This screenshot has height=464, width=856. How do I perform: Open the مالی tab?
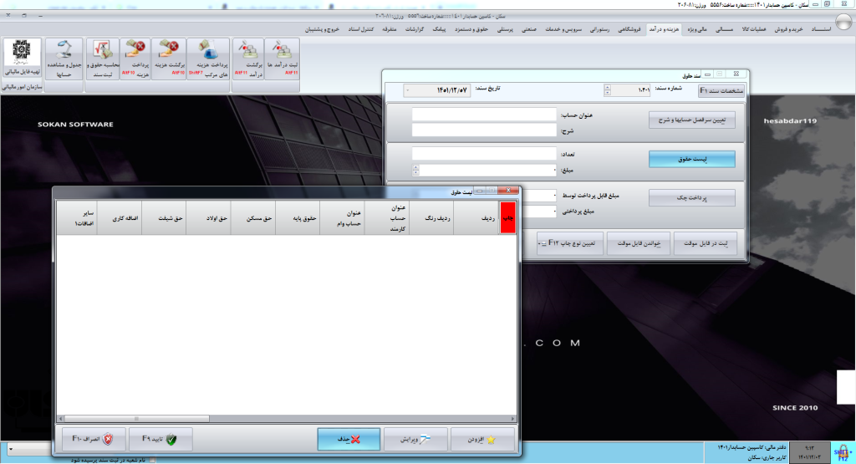point(724,29)
